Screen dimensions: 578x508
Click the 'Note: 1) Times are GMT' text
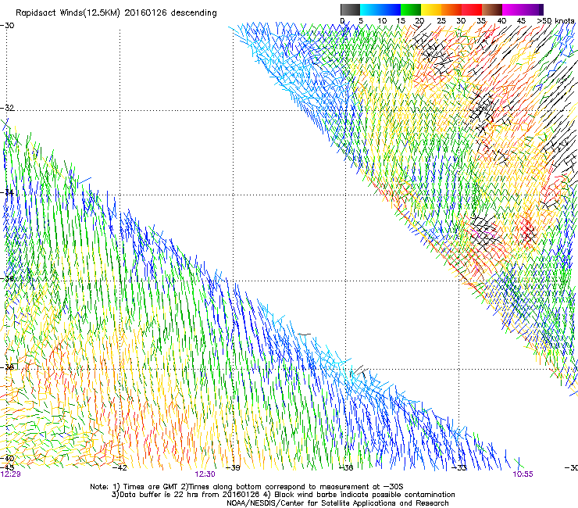pos(134,487)
